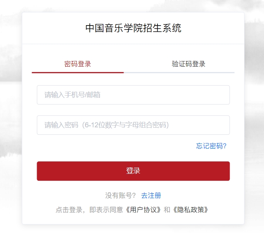Open the 忘记密码? link

211,146
